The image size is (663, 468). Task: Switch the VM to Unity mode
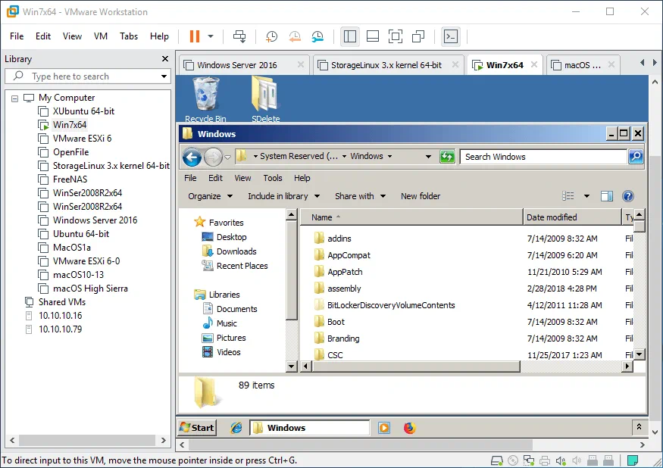click(x=419, y=36)
